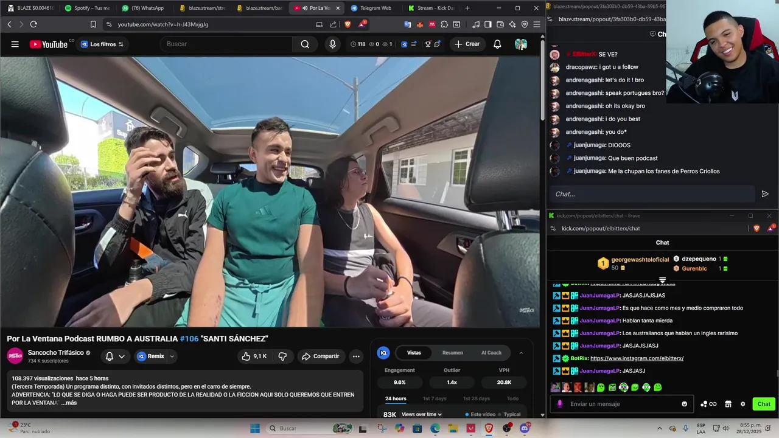The image size is (779, 438).
Task: Click the Remix button under video
Action: (151, 356)
